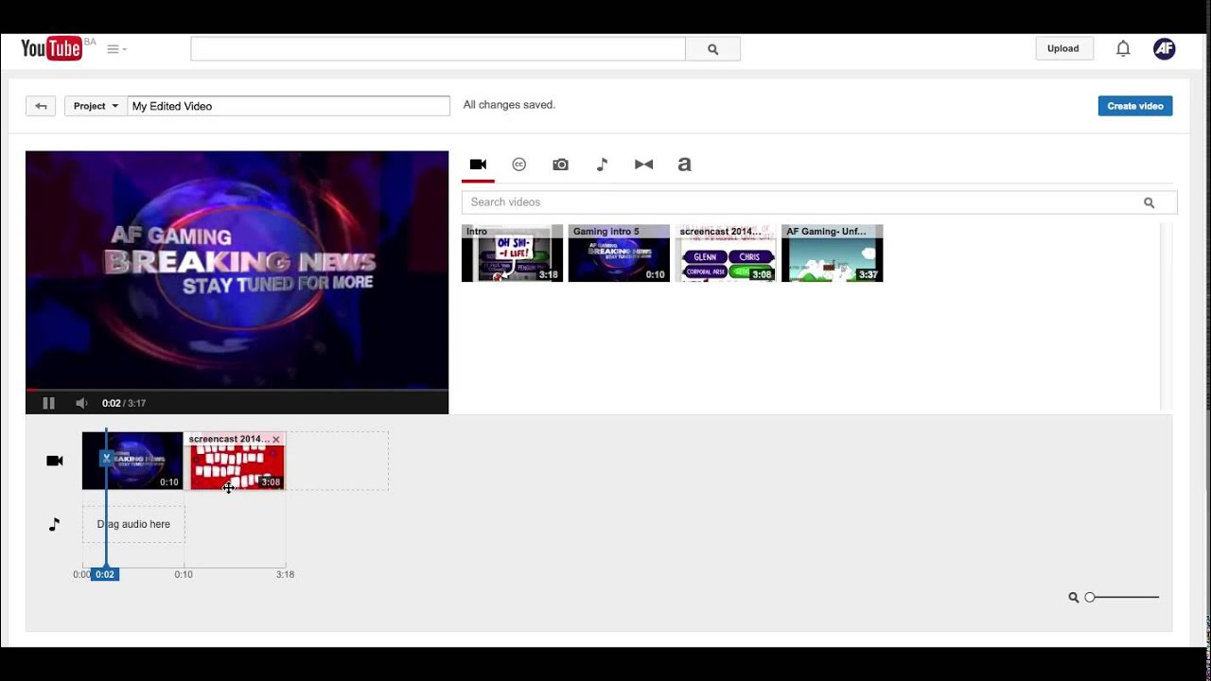This screenshot has width=1211, height=681.
Task: Open the YouTube home logo
Action: click(x=52, y=48)
